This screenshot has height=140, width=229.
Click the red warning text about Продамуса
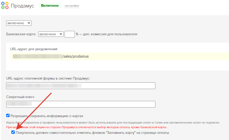click(86, 127)
